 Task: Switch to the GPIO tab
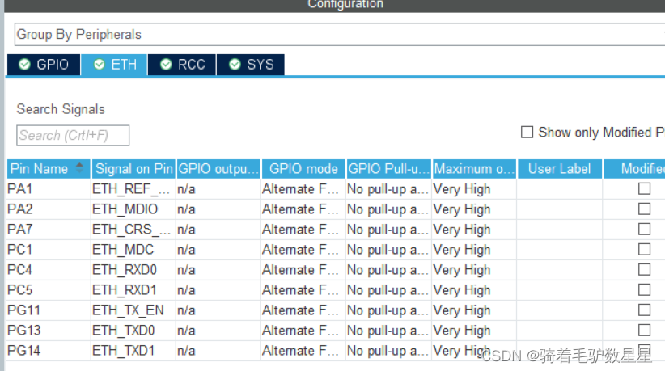(44, 65)
